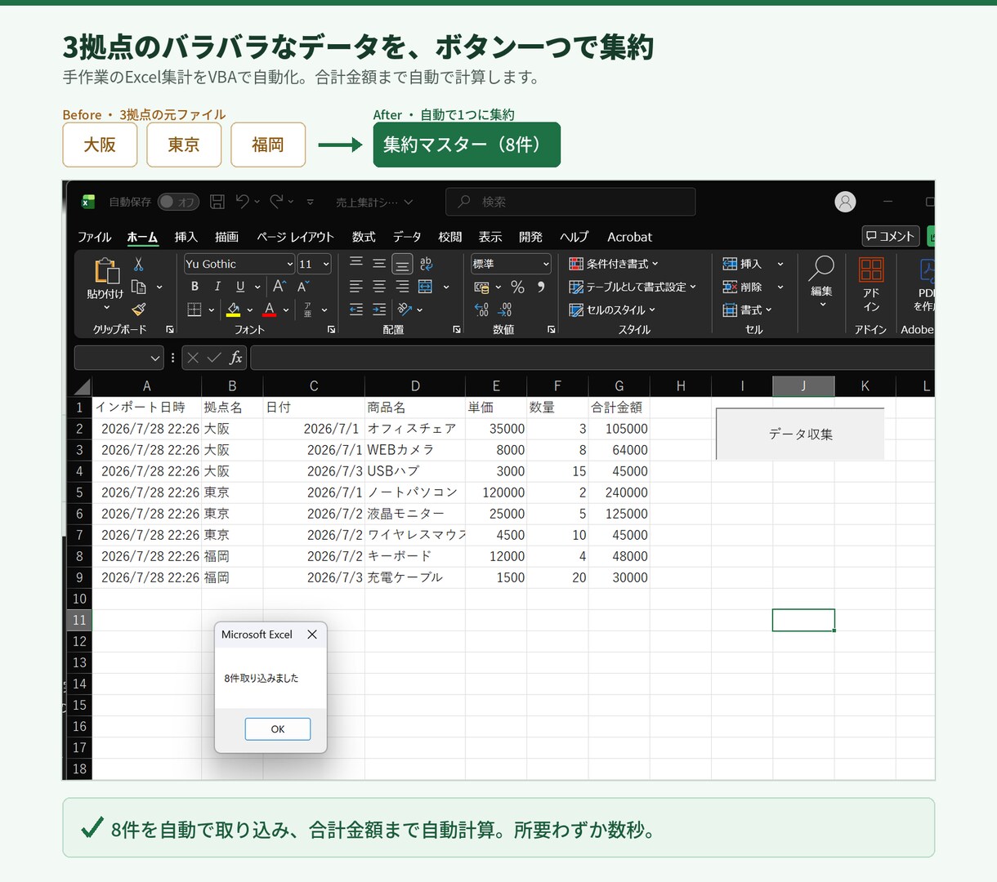This screenshot has height=882, width=997.
Task: Apply Comma Style number format
Action: point(541,287)
